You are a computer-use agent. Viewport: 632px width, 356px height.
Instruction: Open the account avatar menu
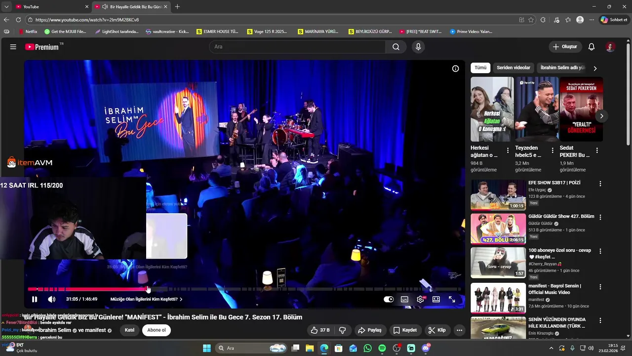click(610, 47)
